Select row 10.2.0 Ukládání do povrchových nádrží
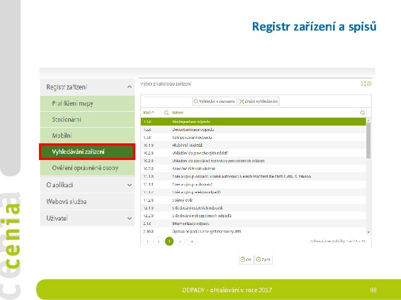Screen dimensions: 401x300 coord(253,153)
